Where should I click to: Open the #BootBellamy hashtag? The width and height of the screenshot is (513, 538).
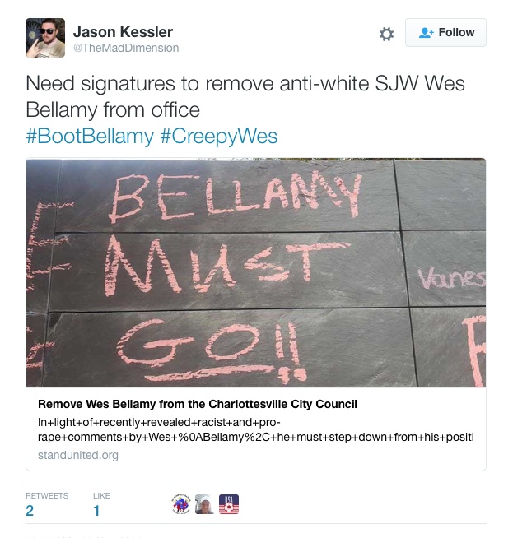(x=90, y=137)
